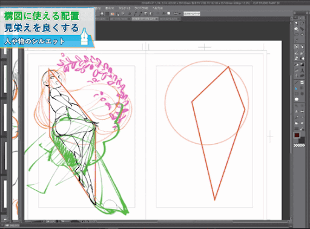Open the ウィンドウ (Window) menu
Viewport: 310px width, 229px height.
[x=141, y=8]
